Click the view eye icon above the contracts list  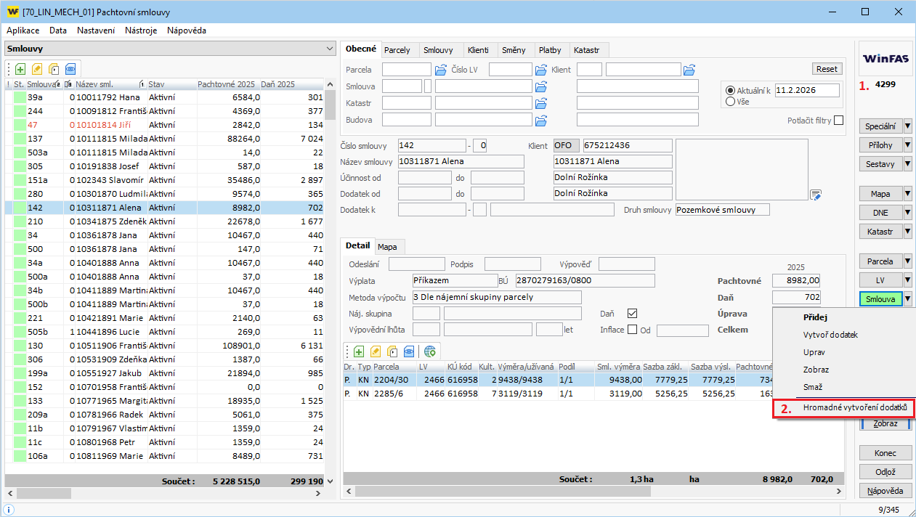pos(70,69)
